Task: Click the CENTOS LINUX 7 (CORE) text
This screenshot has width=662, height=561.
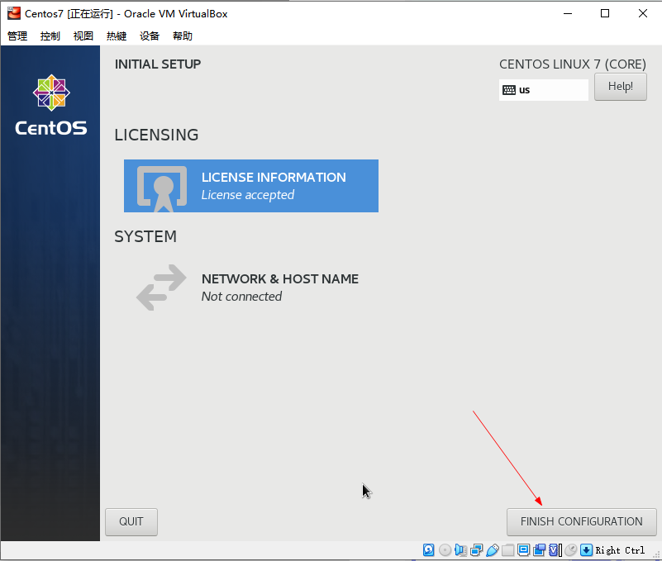Action: tap(573, 64)
